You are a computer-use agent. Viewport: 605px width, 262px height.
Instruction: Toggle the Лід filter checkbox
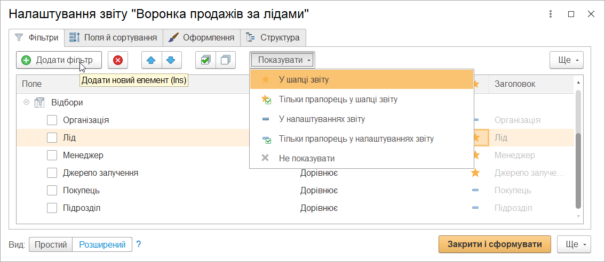pos(52,137)
